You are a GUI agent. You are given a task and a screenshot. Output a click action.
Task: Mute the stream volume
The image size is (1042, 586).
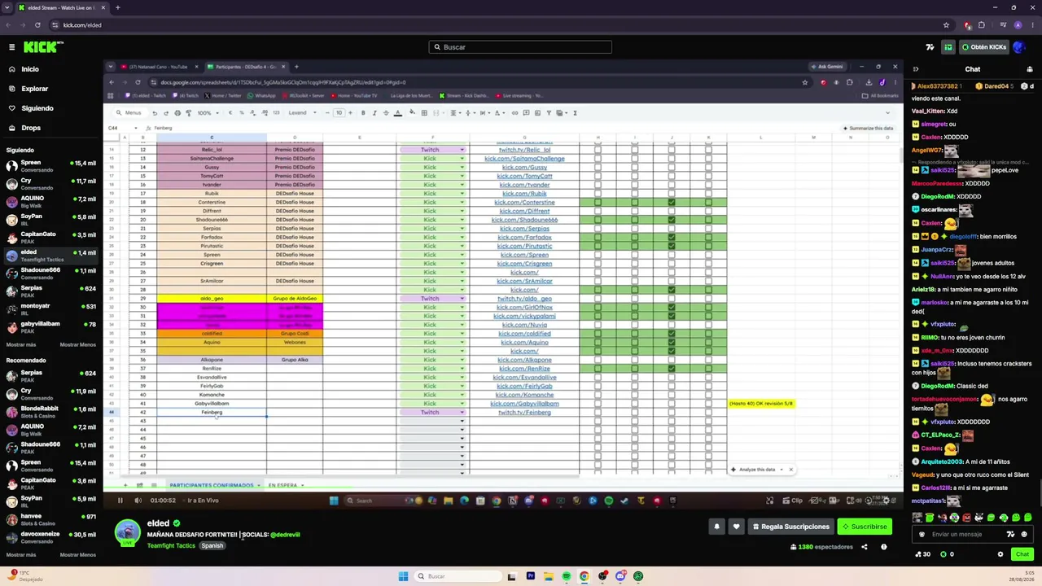click(138, 501)
